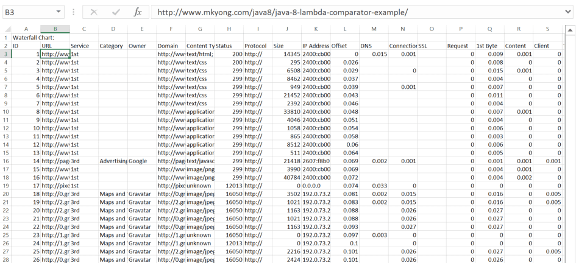
Task: Click the 'Protocol' header cell
Action: click(258, 46)
